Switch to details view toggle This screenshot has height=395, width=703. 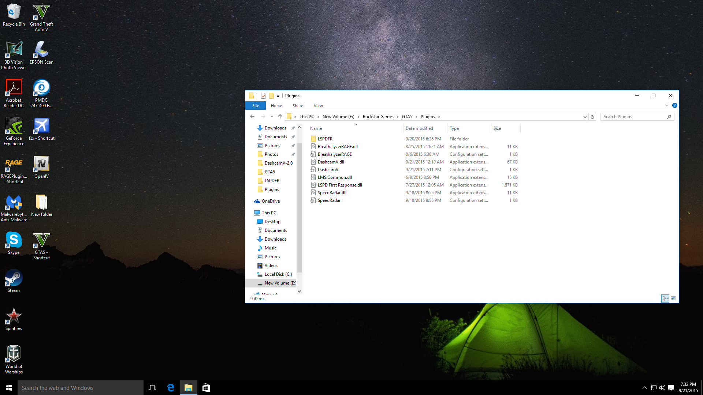click(665, 298)
